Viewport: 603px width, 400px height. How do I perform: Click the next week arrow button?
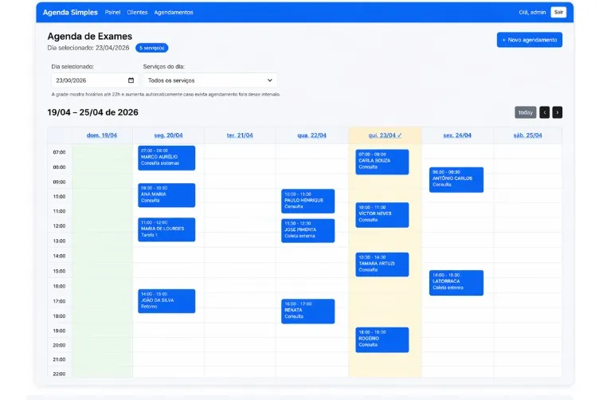click(557, 112)
